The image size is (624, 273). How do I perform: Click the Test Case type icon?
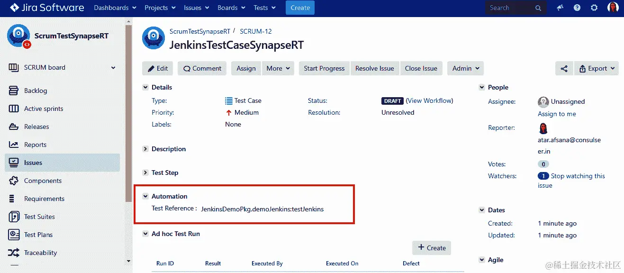click(x=229, y=100)
